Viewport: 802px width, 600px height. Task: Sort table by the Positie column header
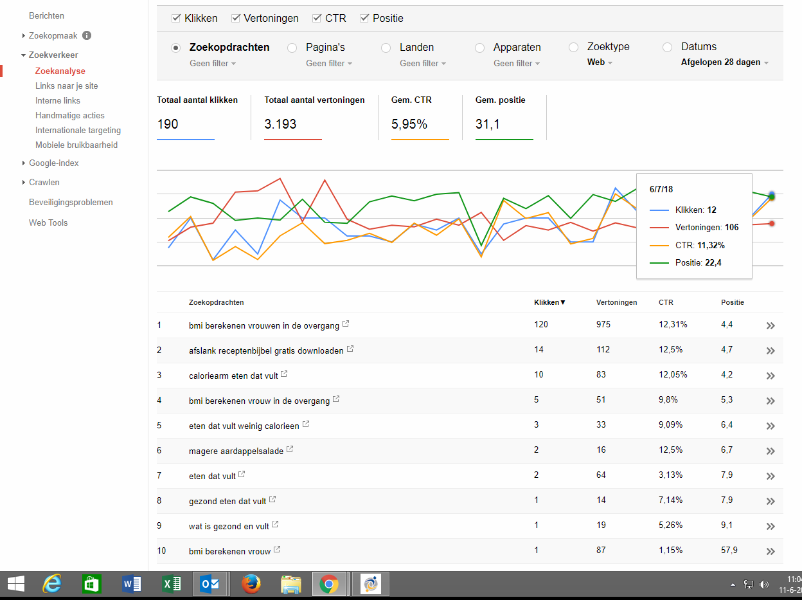733,302
